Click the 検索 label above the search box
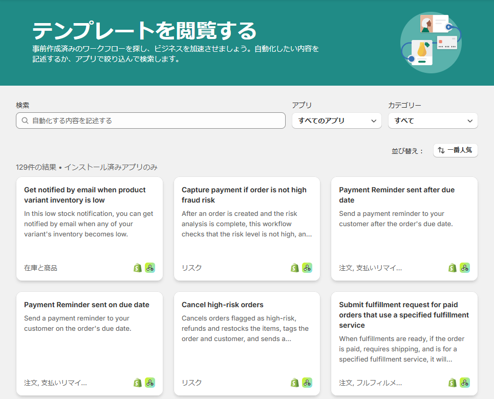This screenshot has height=399, width=494. (x=23, y=105)
